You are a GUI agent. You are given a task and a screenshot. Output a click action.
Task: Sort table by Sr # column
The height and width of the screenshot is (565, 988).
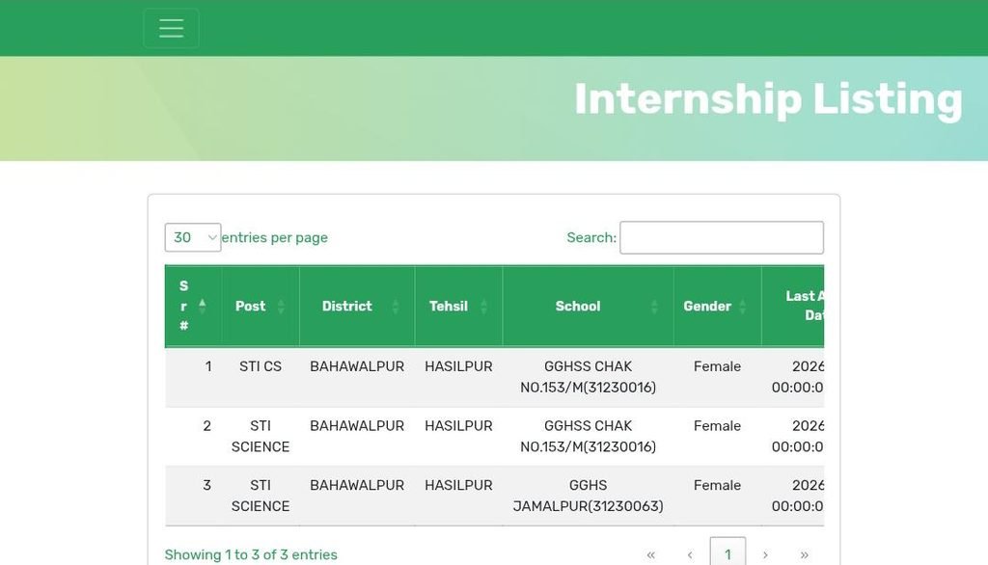(193, 306)
